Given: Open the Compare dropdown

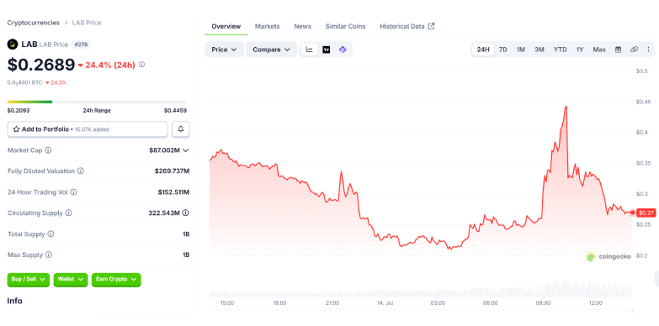Looking at the screenshot, I should (x=272, y=50).
